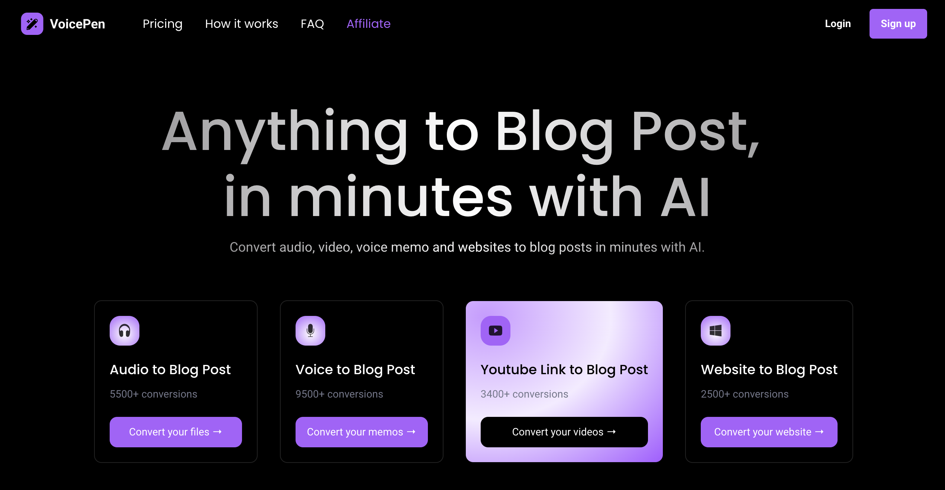Click the Affiliate navigation link

point(370,24)
